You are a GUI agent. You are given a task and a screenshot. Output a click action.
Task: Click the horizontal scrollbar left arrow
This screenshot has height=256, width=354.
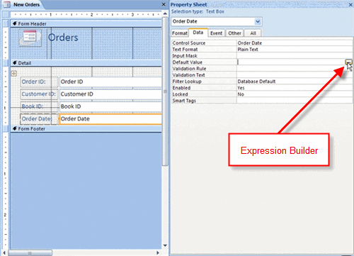pyautogui.click(x=4, y=253)
